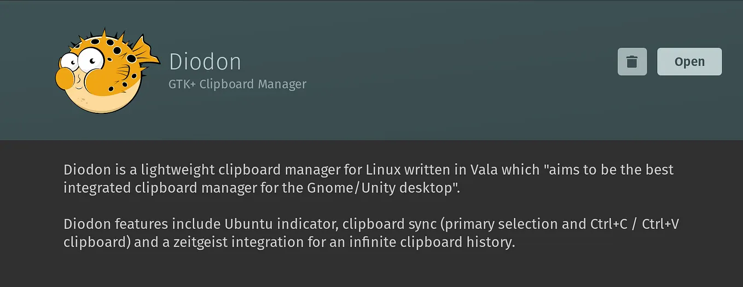The width and height of the screenshot is (743, 287).
Task: Click the GTK+ Clipboard Manager subtitle
Action: (237, 84)
